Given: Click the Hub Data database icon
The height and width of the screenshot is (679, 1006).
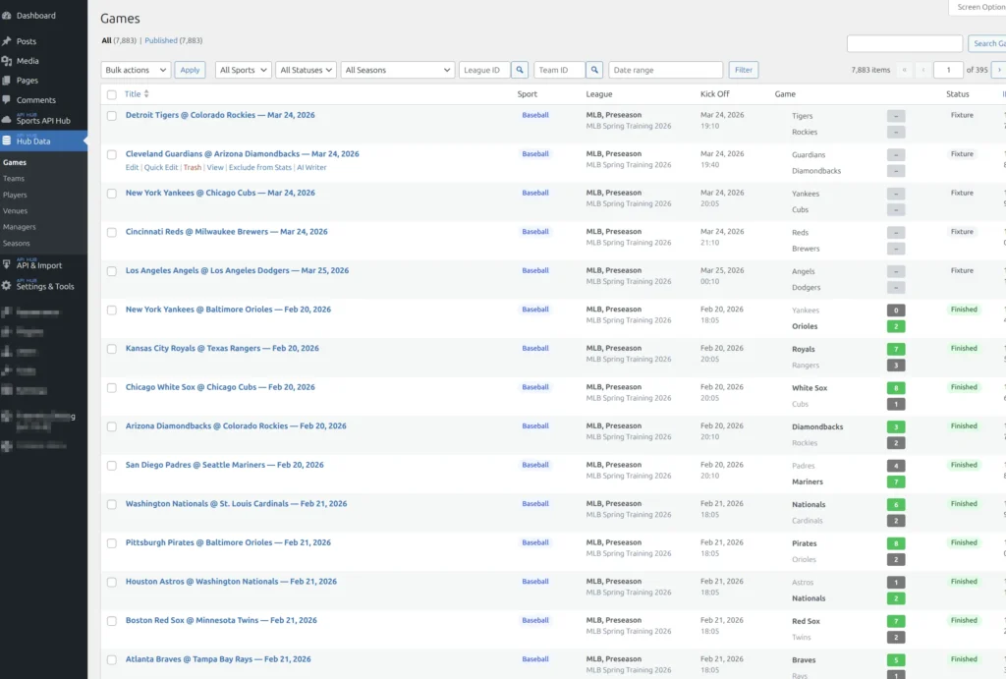Looking at the screenshot, I should pyautogui.click(x=7, y=141).
